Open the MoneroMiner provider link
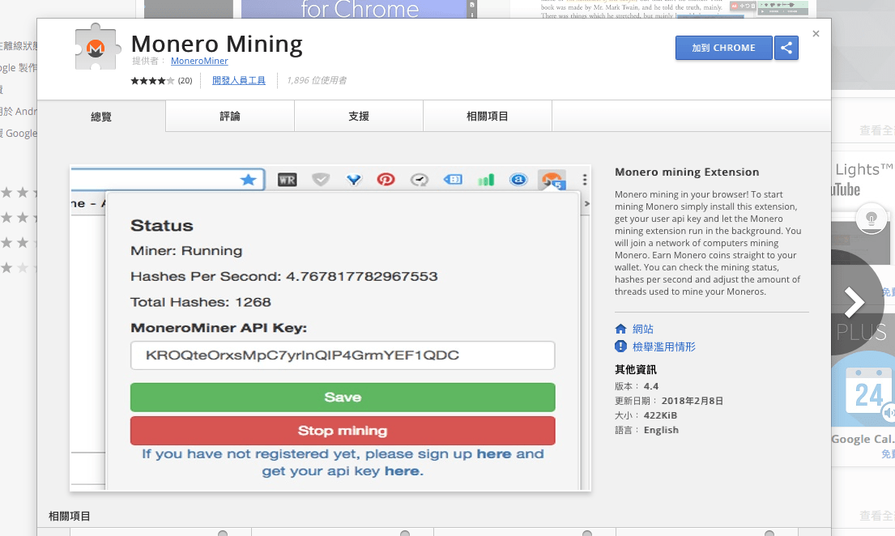Image resolution: width=895 pixels, height=536 pixels. pyautogui.click(x=199, y=61)
